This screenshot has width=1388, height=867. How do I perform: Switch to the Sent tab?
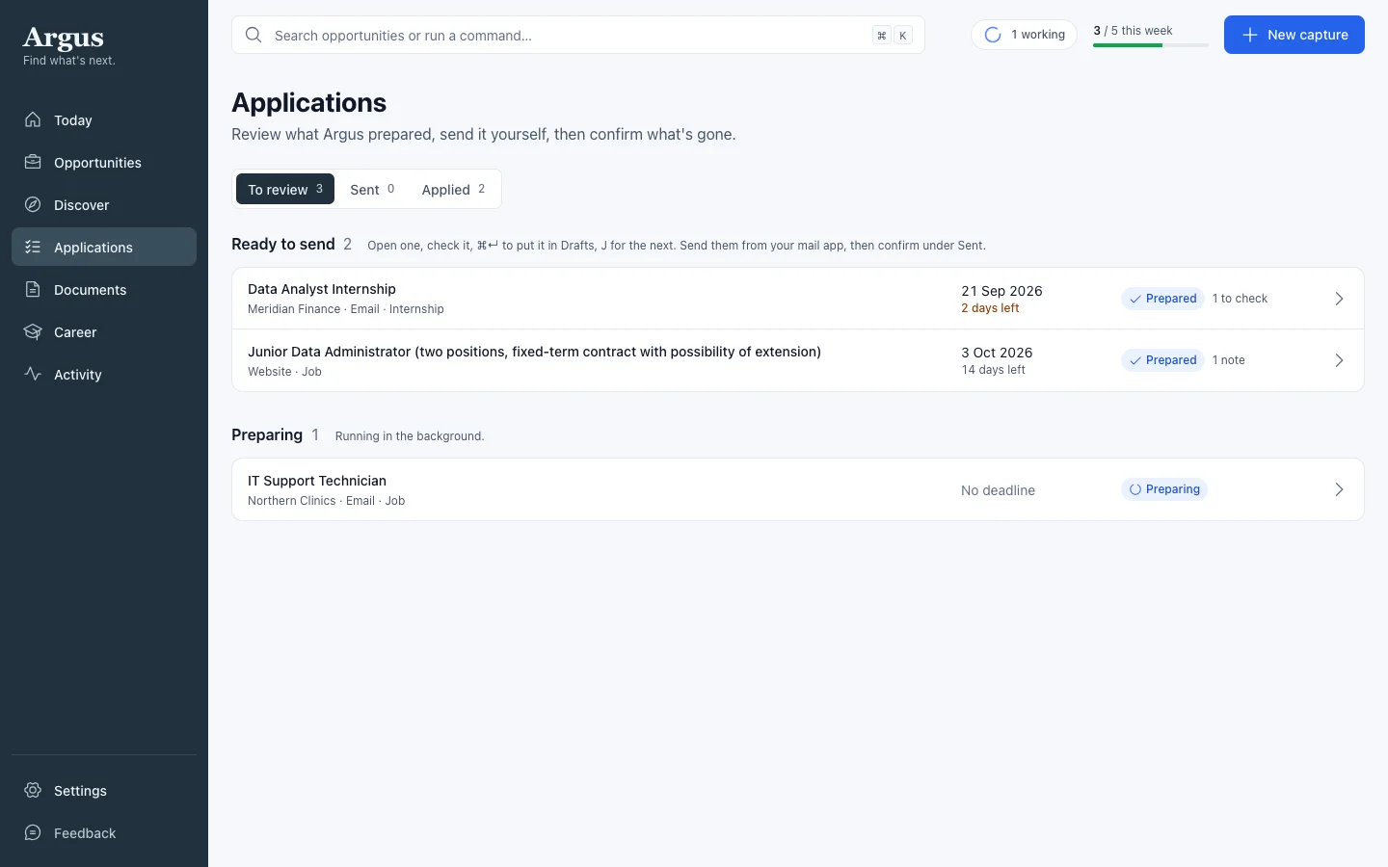(372, 189)
